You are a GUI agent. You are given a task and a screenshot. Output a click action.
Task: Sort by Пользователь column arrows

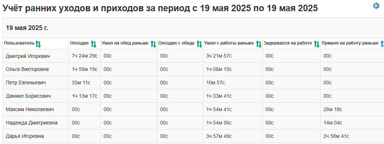pyautogui.click(x=38, y=44)
